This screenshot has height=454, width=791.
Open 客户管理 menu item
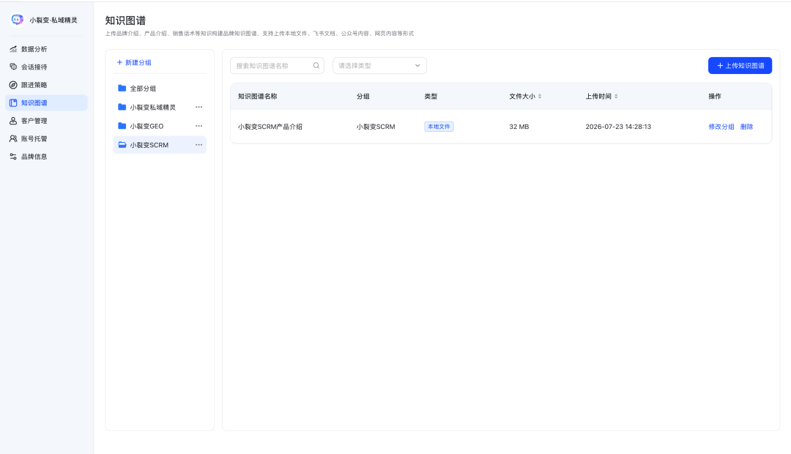pos(46,121)
